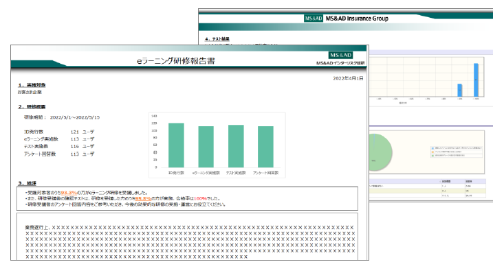Select the training period 2022/5/1~2022/5/15
Image resolution: width=493 pixels, height=262 pixels.
(75, 117)
